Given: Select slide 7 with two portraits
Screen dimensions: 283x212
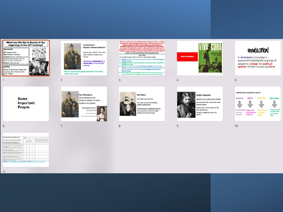Looking at the screenshot, I should (x=84, y=104).
